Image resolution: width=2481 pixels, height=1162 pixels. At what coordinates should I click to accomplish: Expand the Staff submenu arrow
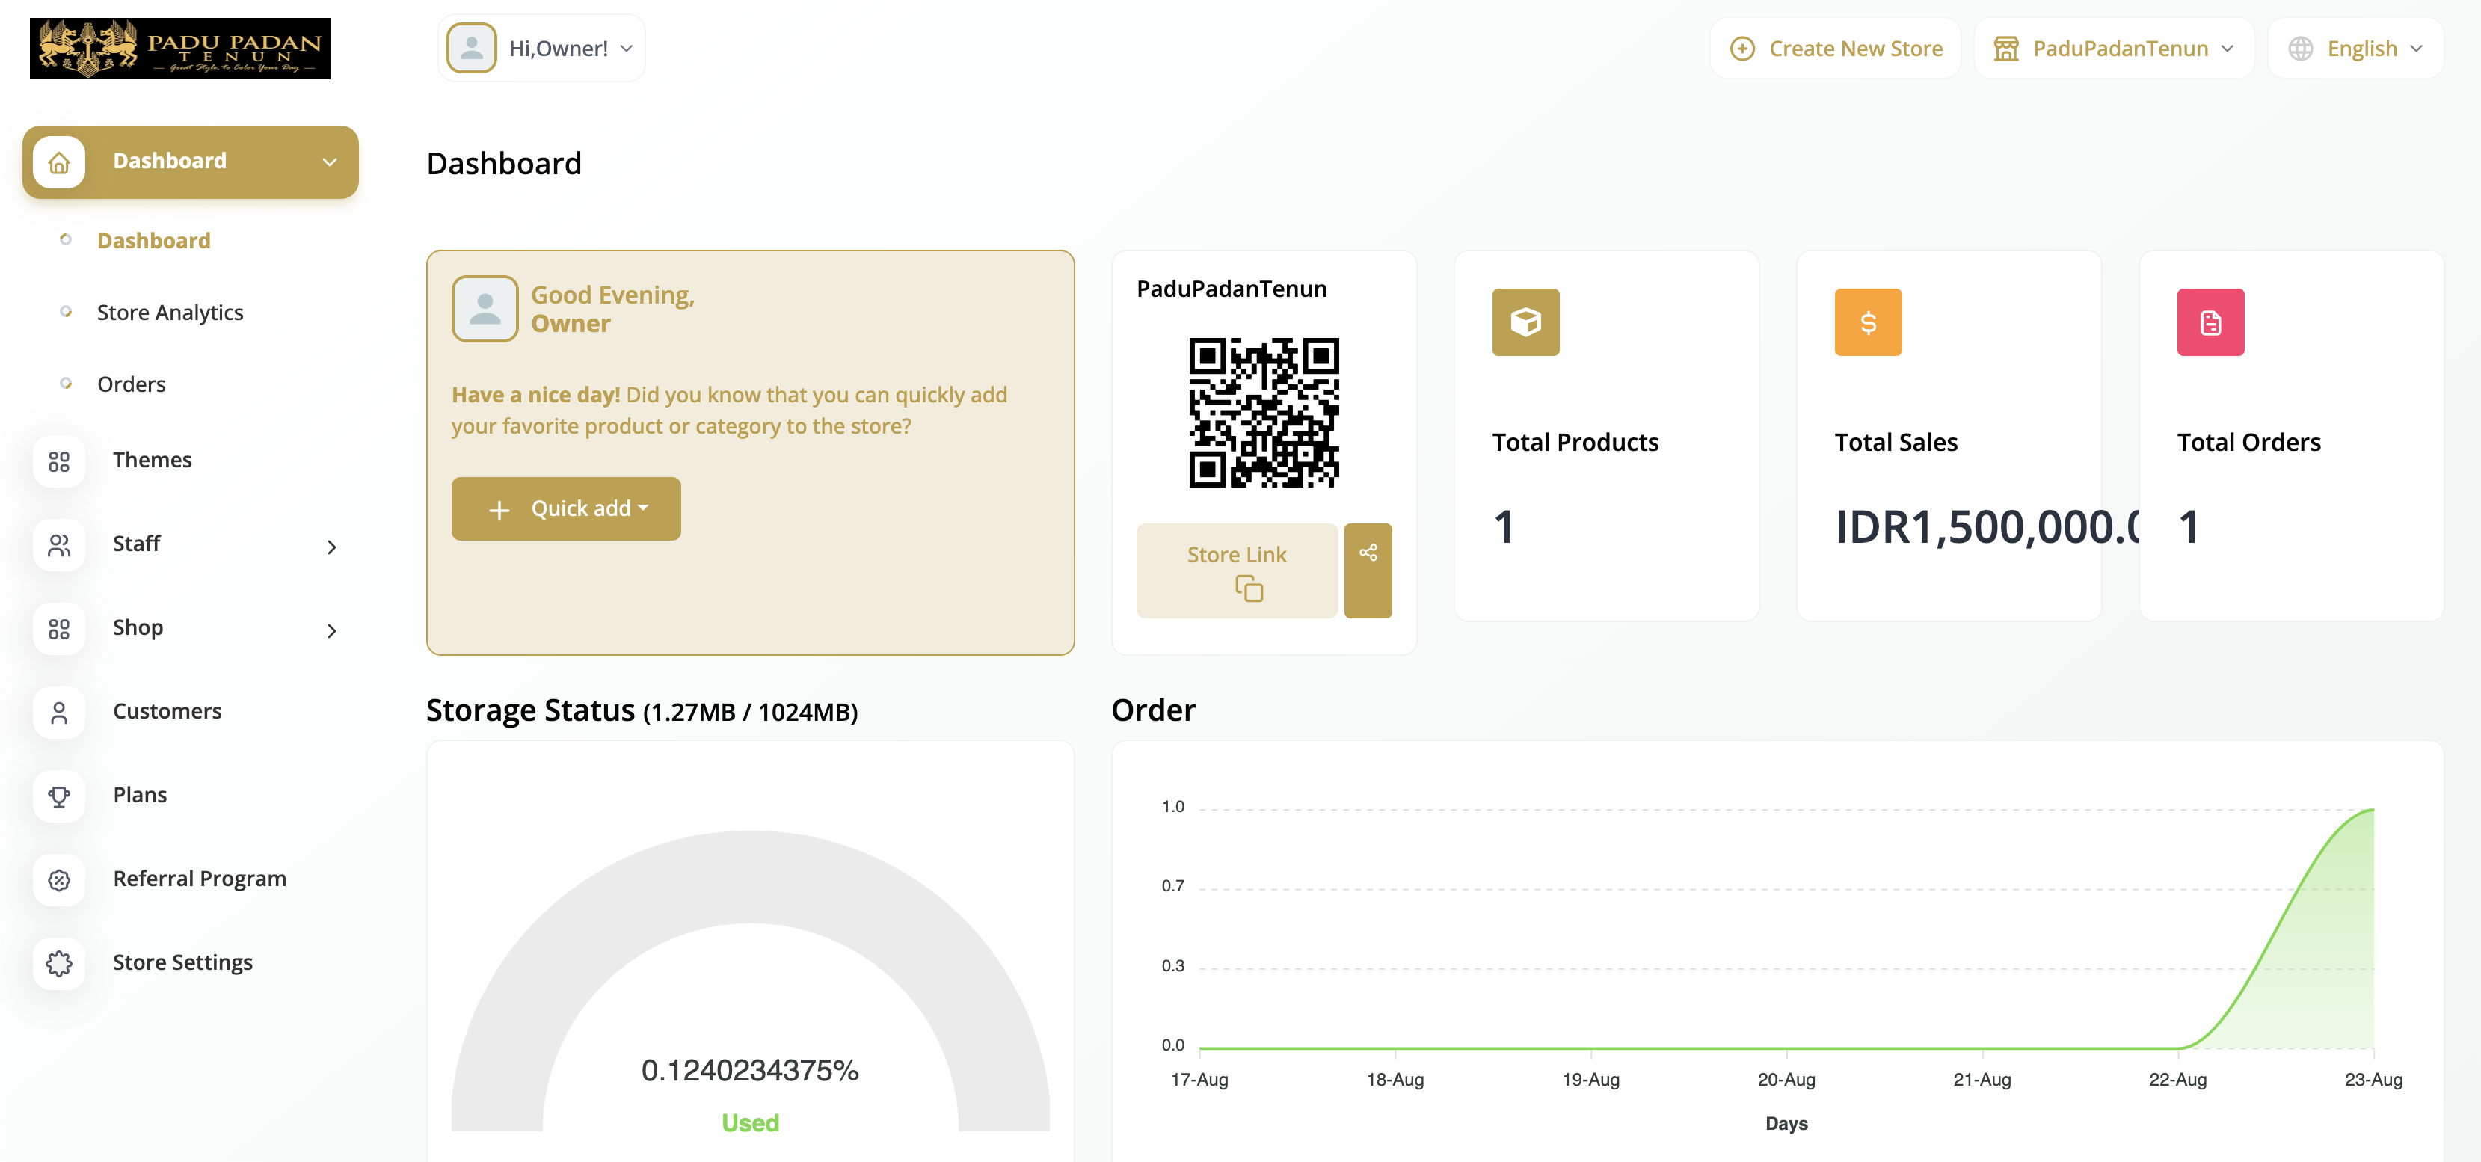coord(331,547)
